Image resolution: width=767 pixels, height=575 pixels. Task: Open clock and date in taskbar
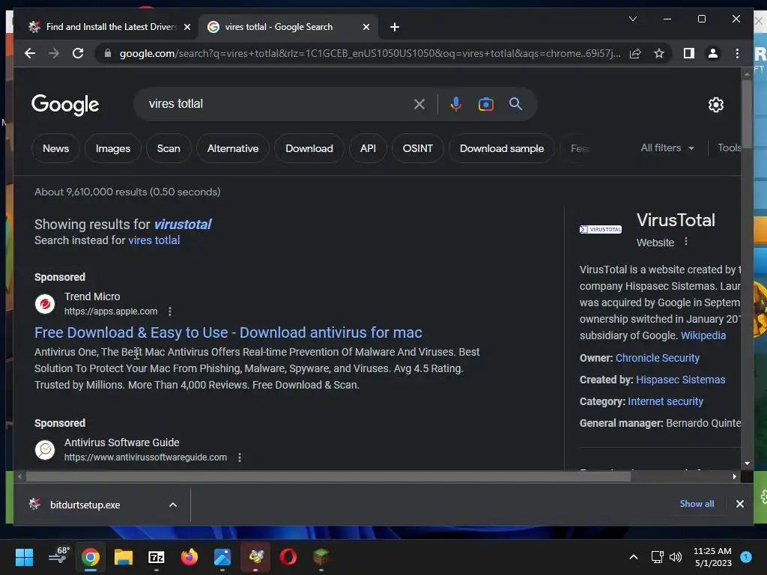tap(712, 557)
